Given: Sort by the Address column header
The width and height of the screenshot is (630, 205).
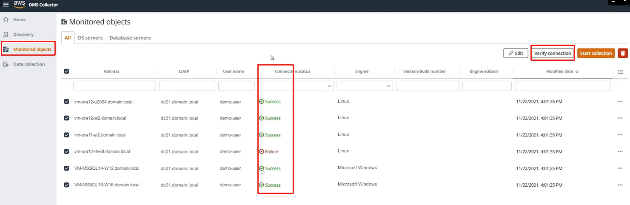Looking at the screenshot, I should coord(111,71).
